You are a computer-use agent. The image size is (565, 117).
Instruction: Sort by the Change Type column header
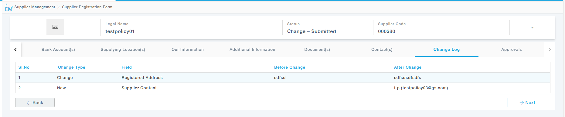coord(72,67)
